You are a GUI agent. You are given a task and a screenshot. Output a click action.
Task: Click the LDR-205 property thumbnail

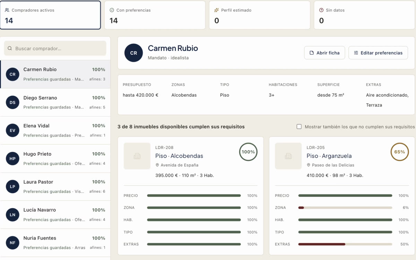[288, 156]
